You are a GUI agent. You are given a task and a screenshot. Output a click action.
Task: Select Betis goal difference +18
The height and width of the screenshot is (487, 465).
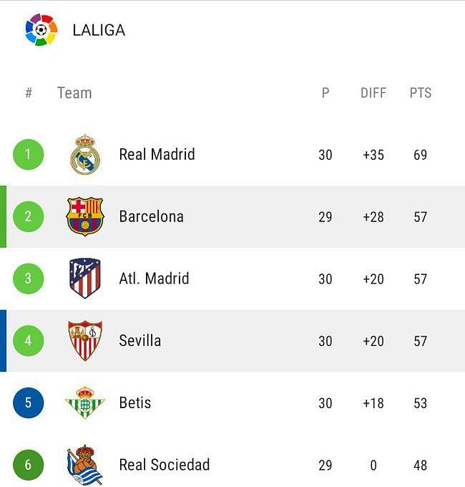tap(373, 403)
